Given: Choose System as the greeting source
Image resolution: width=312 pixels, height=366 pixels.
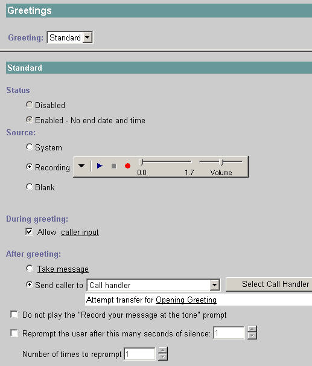Looking at the screenshot, I should pyautogui.click(x=30, y=147).
